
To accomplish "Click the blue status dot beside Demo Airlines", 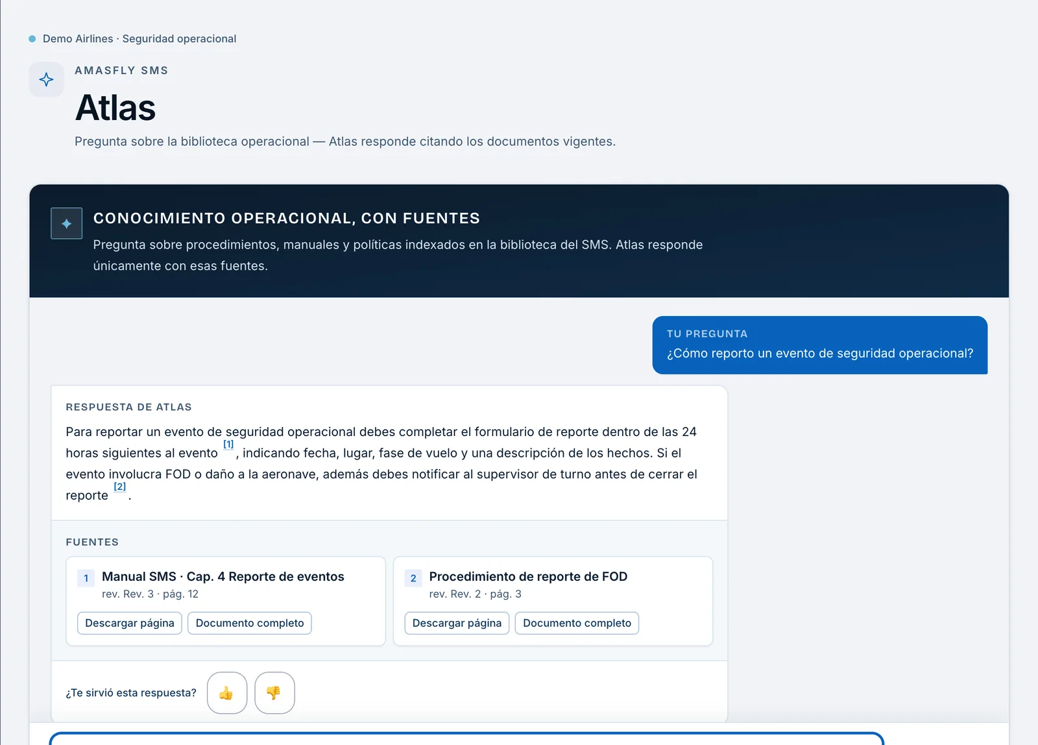I will [x=32, y=39].
